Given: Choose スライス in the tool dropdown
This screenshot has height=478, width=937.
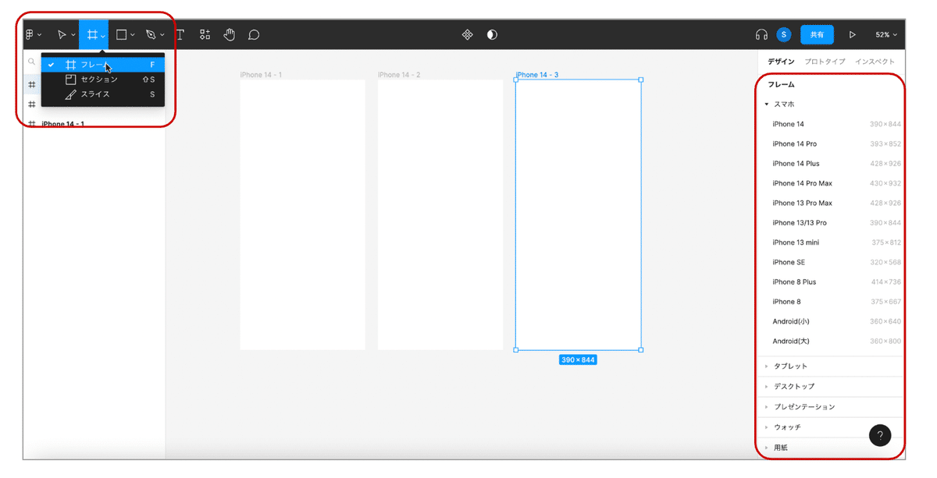Looking at the screenshot, I should click(103, 94).
